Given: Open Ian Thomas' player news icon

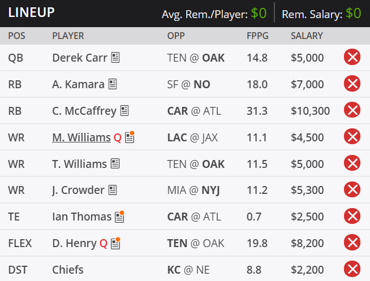Looking at the screenshot, I should (x=119, y=217).
